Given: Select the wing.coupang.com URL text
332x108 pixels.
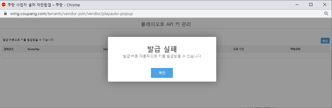Looking at the screenshot, I should (71, 13).
